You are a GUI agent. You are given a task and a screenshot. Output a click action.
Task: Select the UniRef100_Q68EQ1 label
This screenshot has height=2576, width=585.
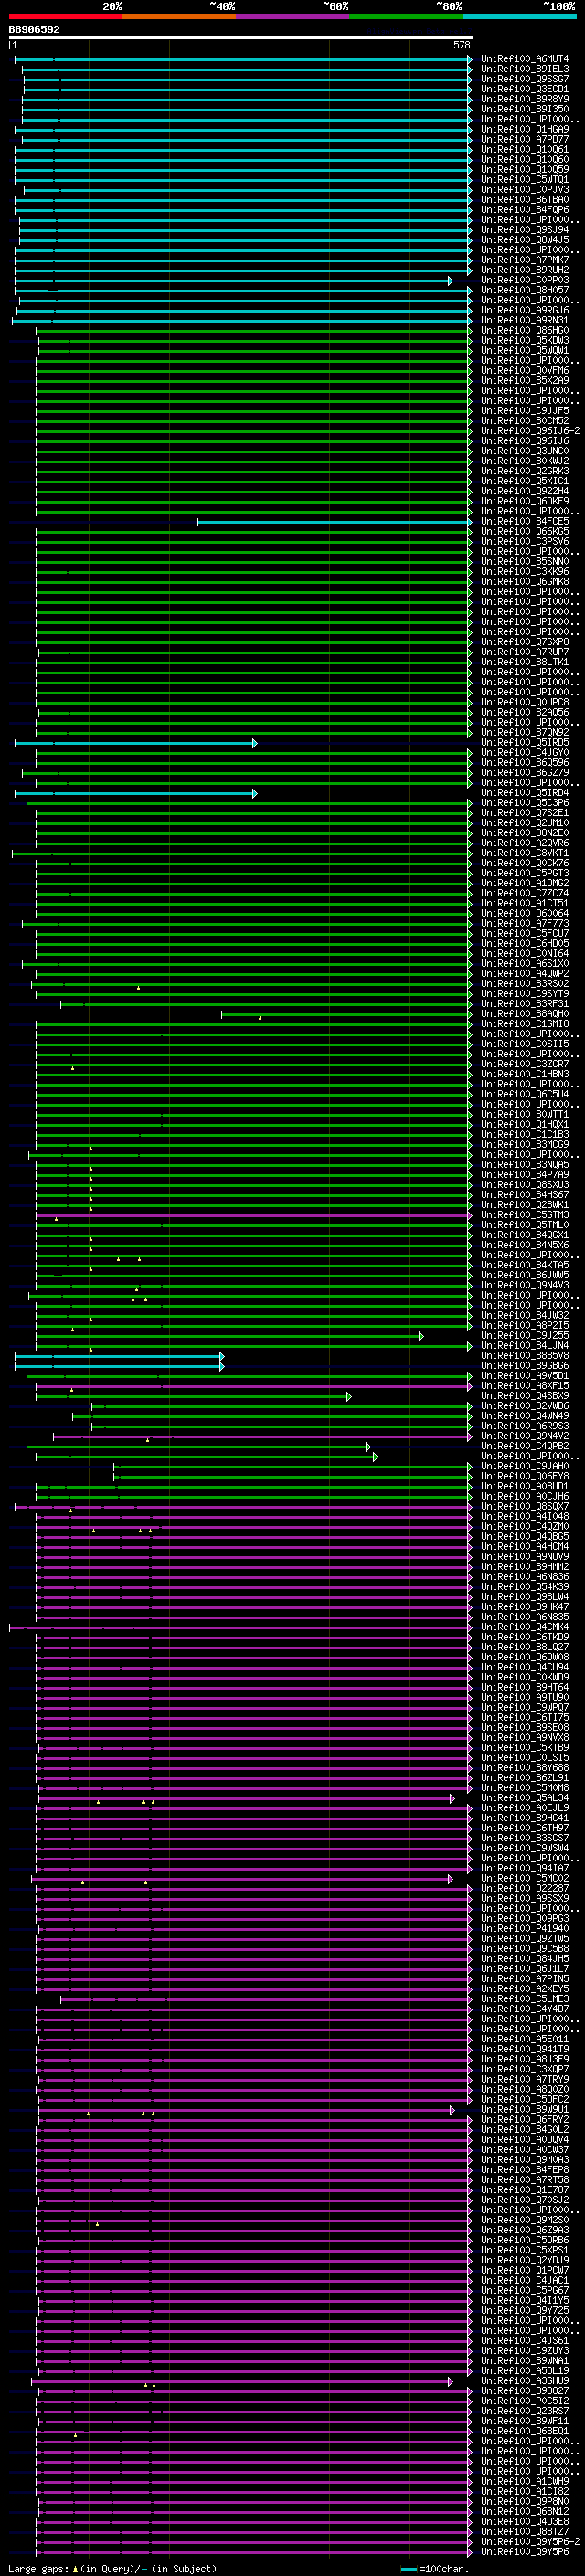(524, 2431)
